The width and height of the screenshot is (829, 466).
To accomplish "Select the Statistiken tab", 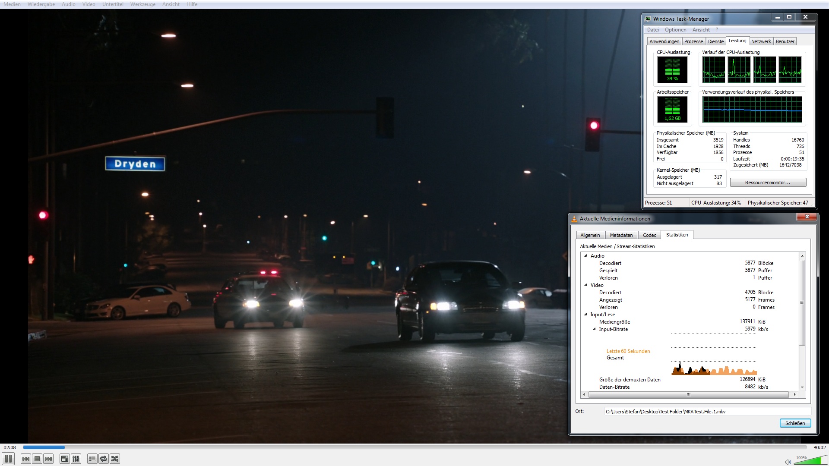I will coord(677,235).
